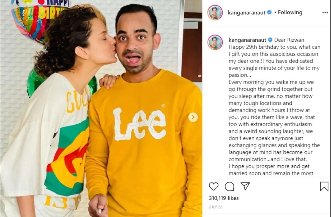Click the truncated last line of caption
The width and height of the screenshot is (331, 217).
tap(271, 173)
